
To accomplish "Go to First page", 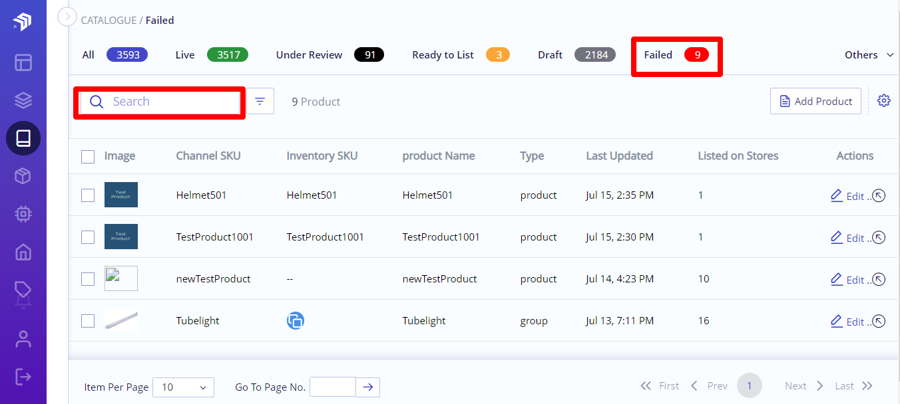I will (x=660, y=386).
